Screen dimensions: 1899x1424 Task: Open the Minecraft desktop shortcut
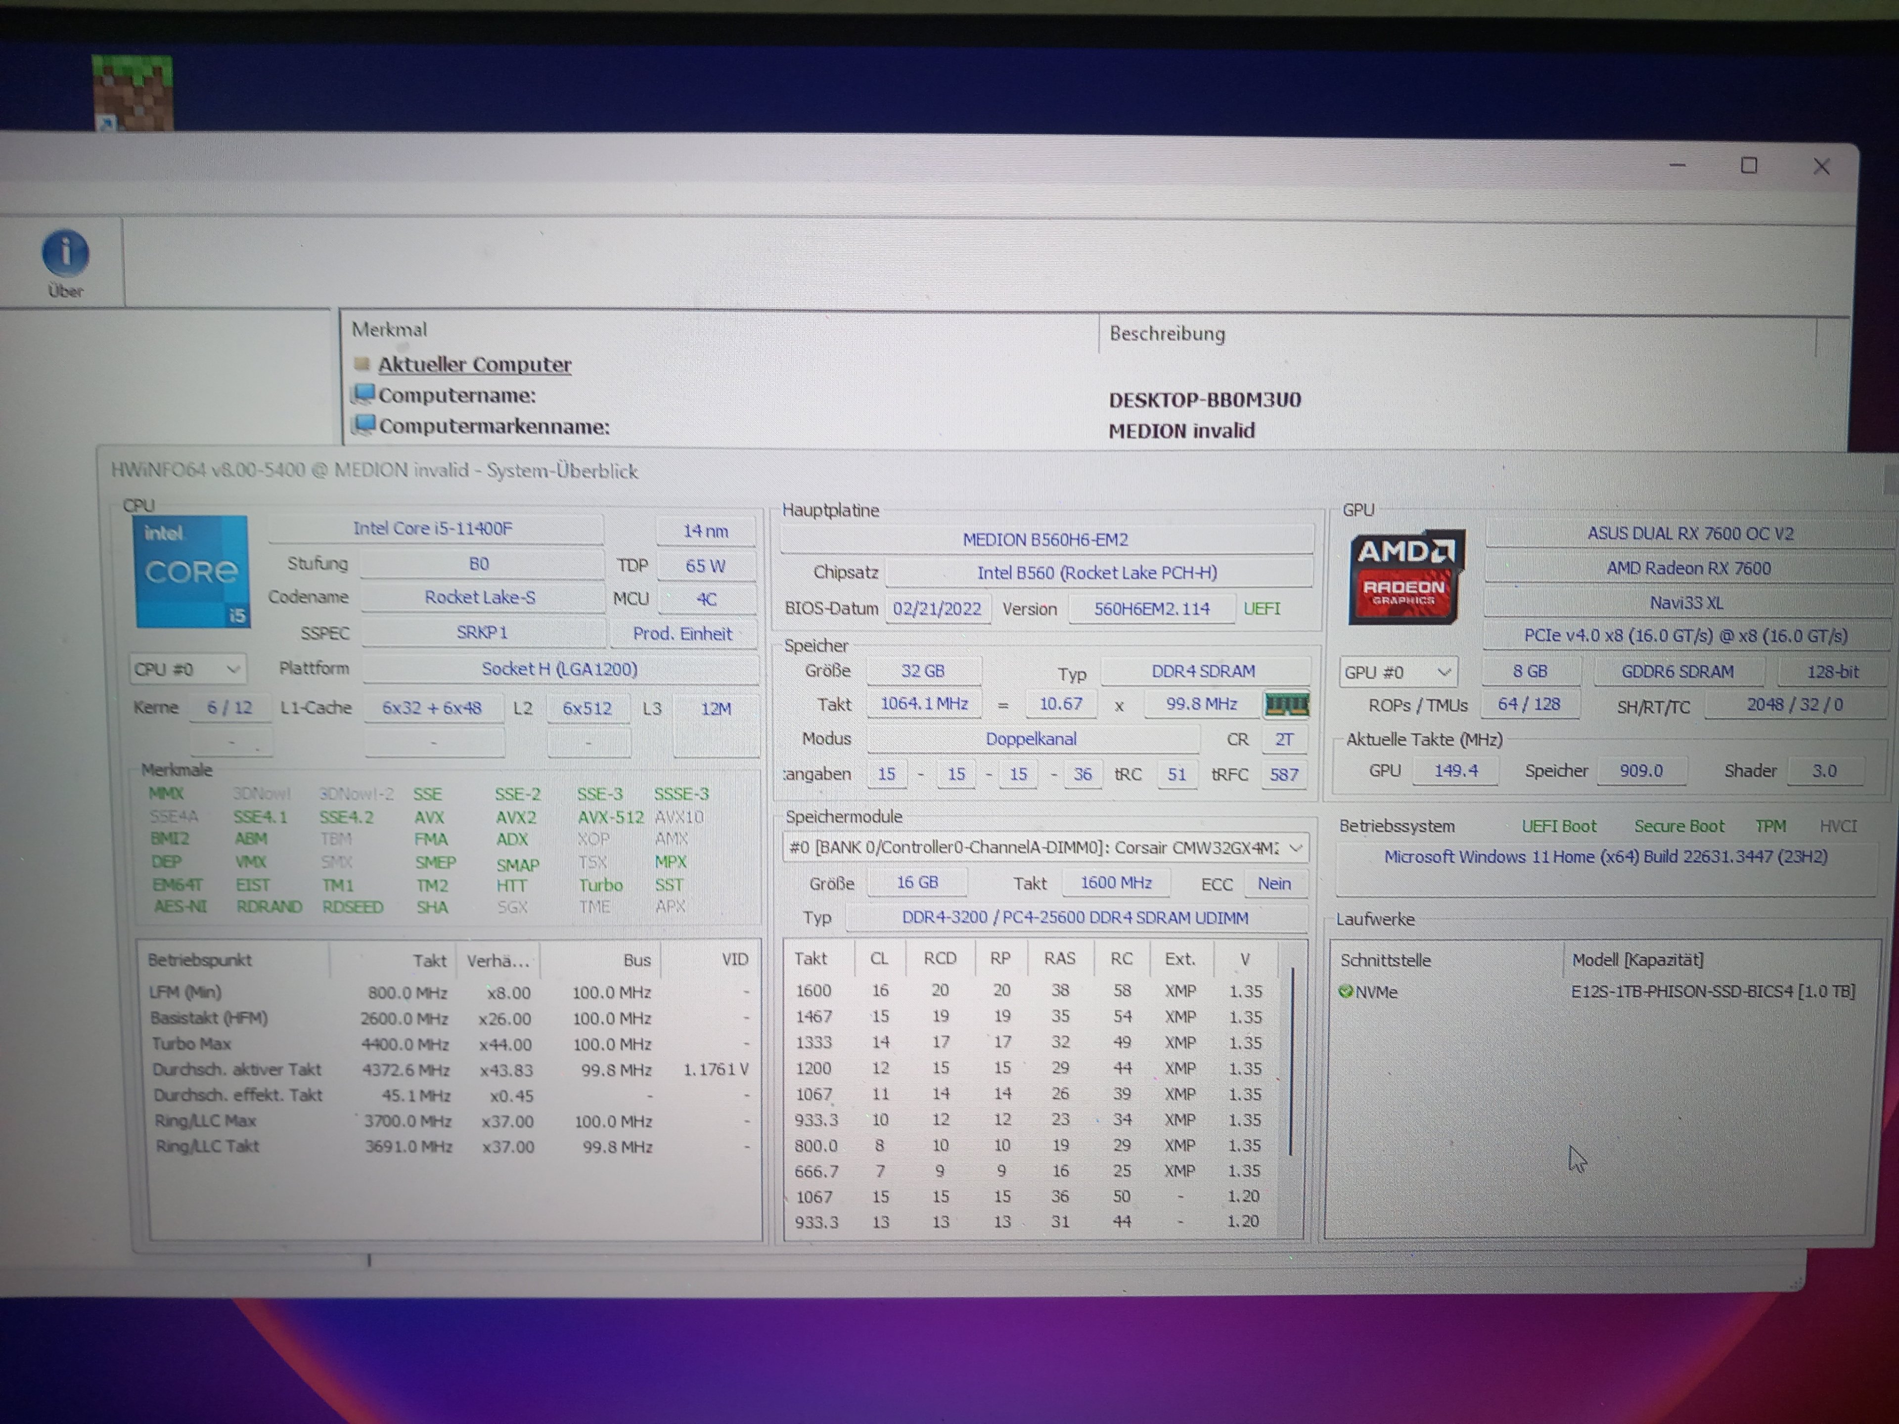(132, 92)
